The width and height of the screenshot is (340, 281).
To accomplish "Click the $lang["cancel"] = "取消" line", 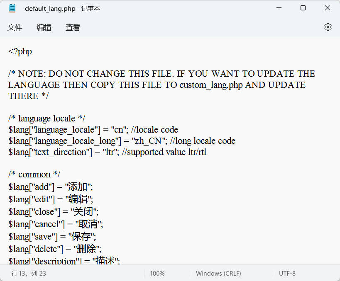I will point(56,224).
